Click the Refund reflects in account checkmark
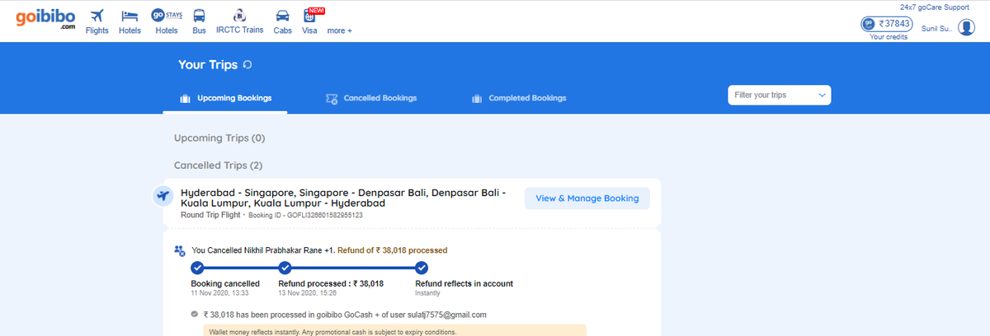Viewport: 990px width, 336px height. click(x=422, y=267)
